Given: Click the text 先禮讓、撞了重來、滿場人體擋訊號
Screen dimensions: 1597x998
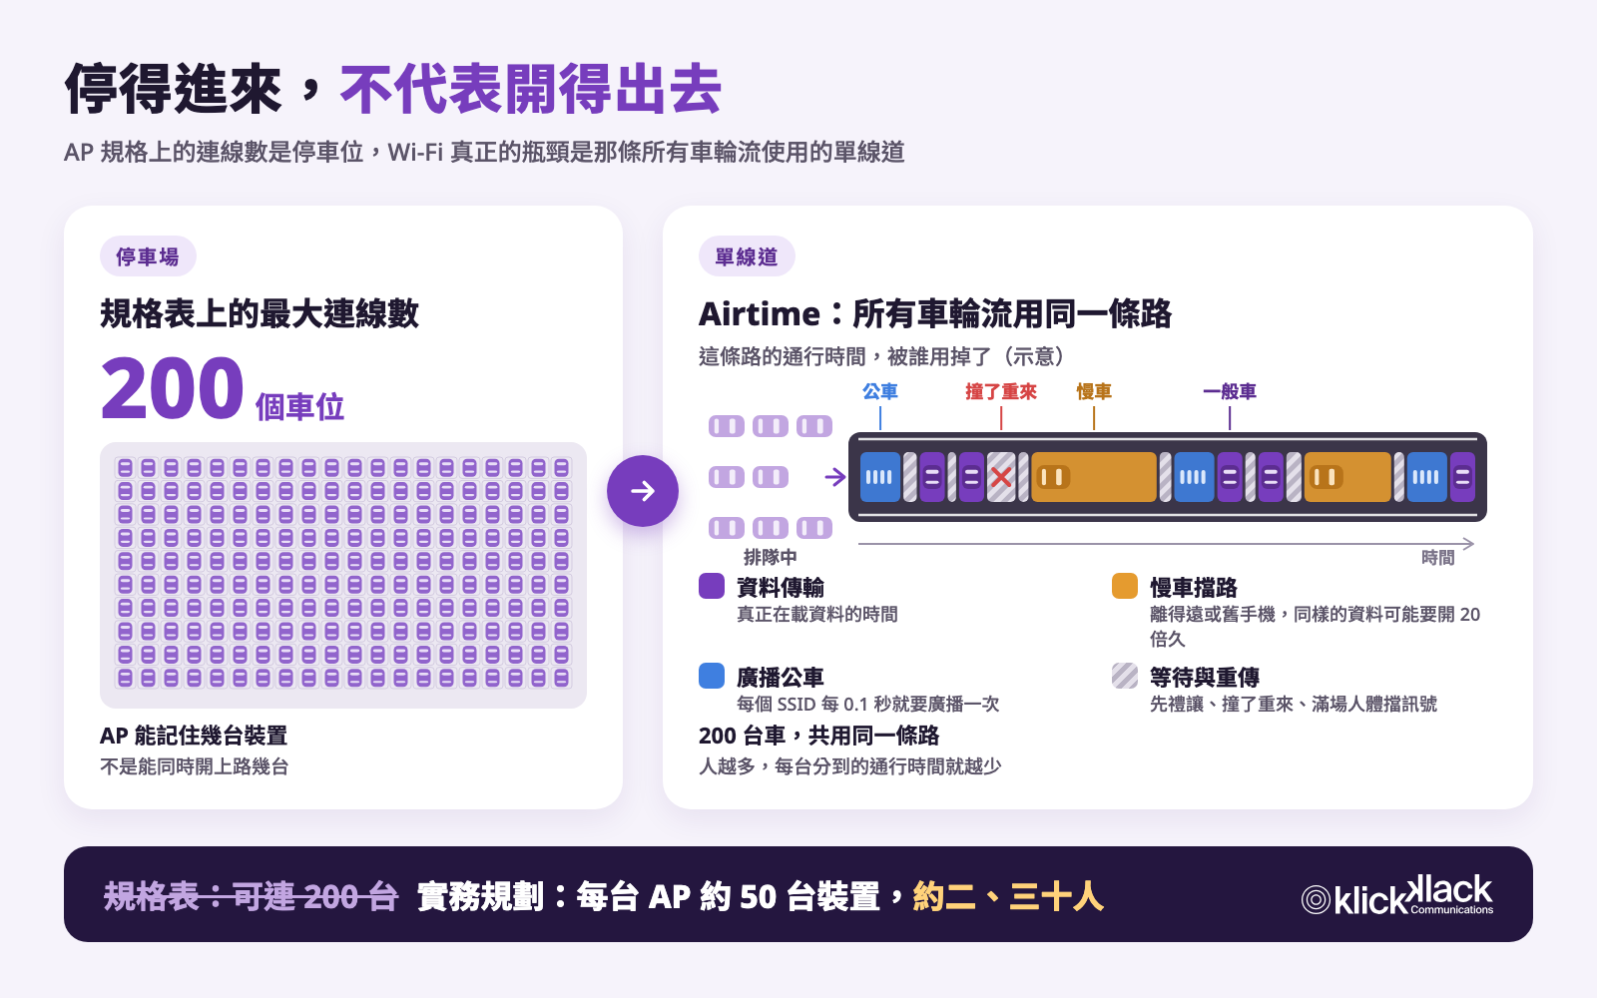Looking at the screenshot, I should (1294, 704).
